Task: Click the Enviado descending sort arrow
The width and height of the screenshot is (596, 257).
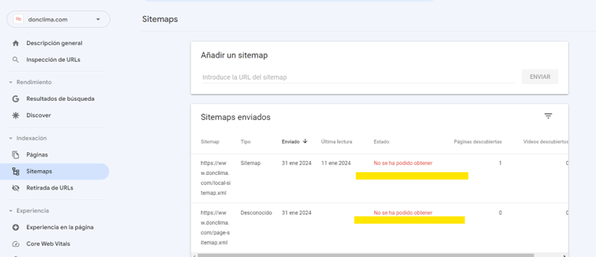Action: click(305, 141)
